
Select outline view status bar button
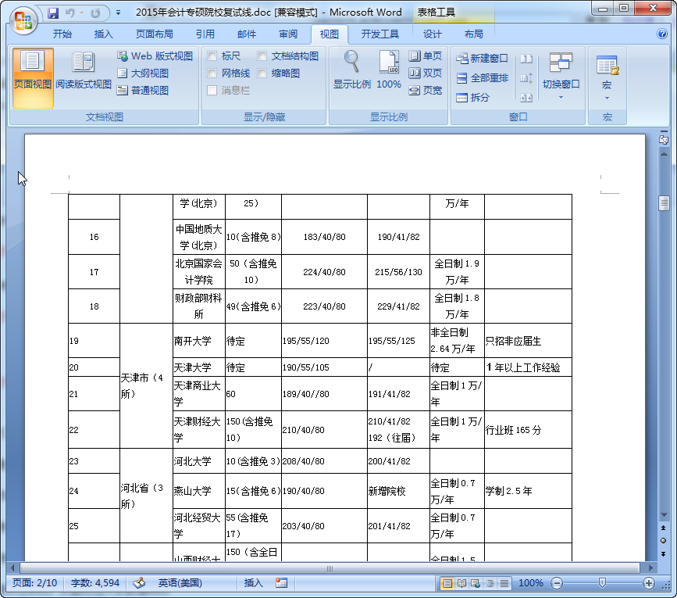click(x=490, y=583)
